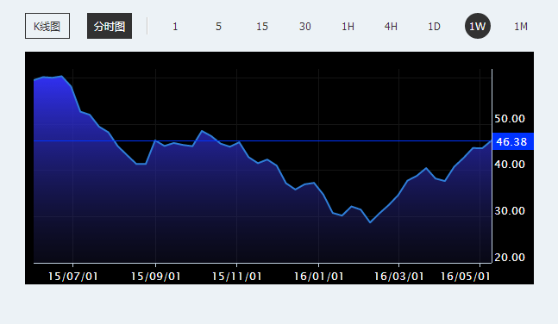Click the 30.00 price axis label

point(510,211)
